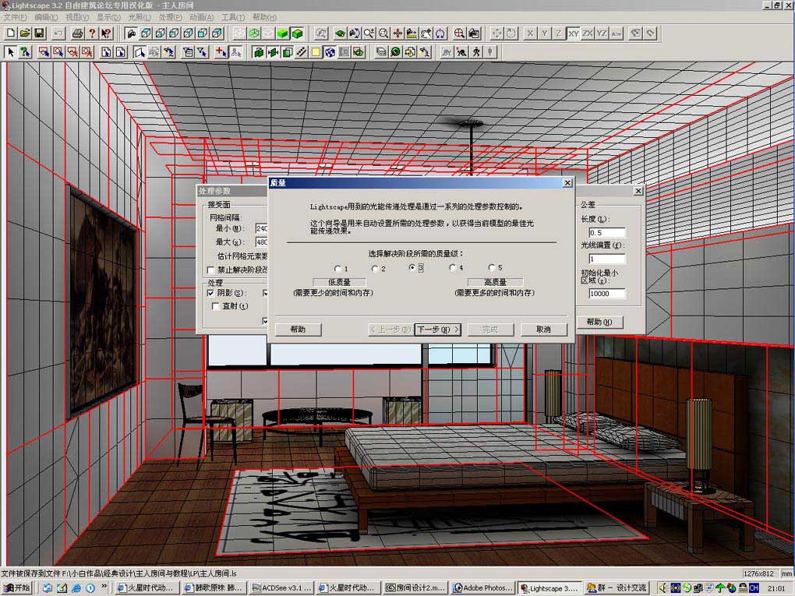Open the 视图(V) menu
795x596 pixels.
tap(77, 17)
